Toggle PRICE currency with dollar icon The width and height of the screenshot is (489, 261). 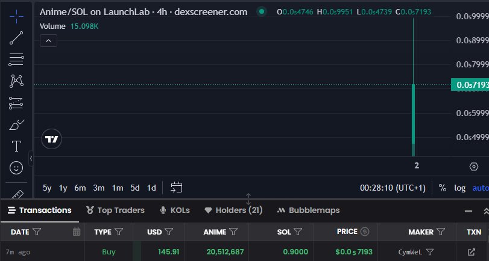[x=365, y=232]
